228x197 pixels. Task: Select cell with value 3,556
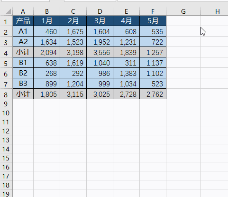100,52
